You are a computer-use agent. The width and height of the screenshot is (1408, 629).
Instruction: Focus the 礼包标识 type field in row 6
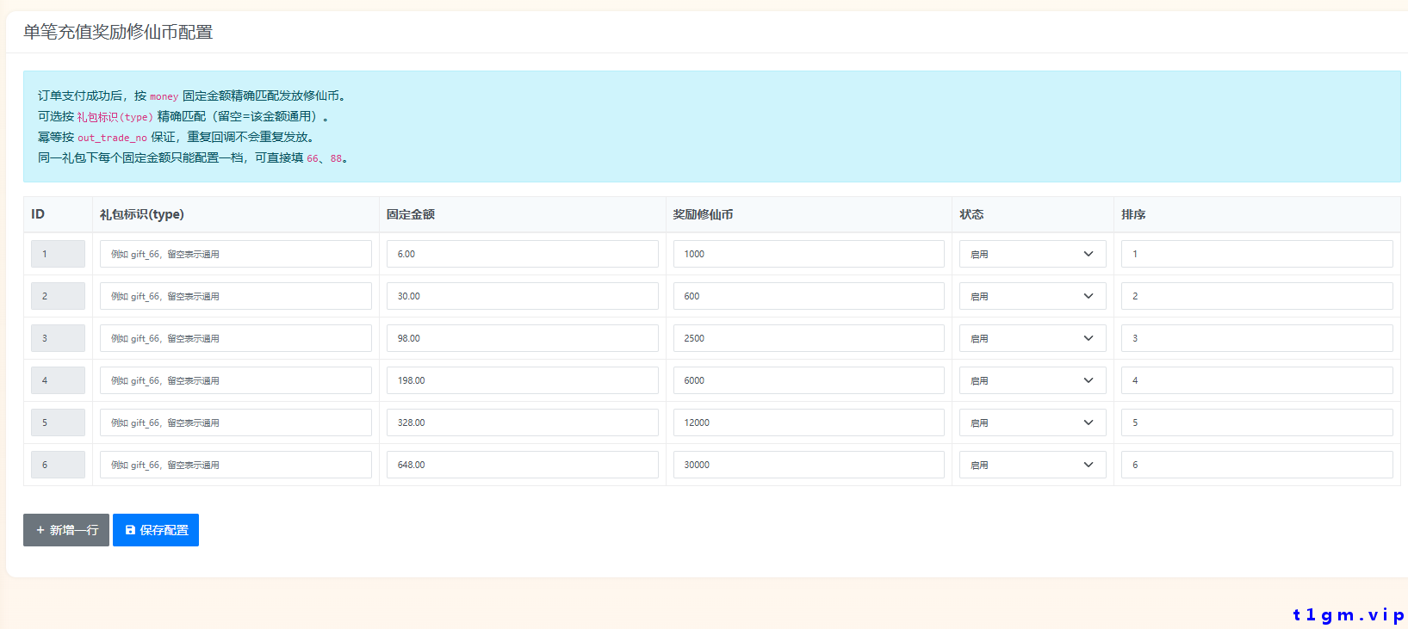236,465
